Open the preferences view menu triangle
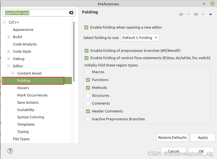Image resolution: width=217 pixels, height=159 pixels. (x=210, y=14)
